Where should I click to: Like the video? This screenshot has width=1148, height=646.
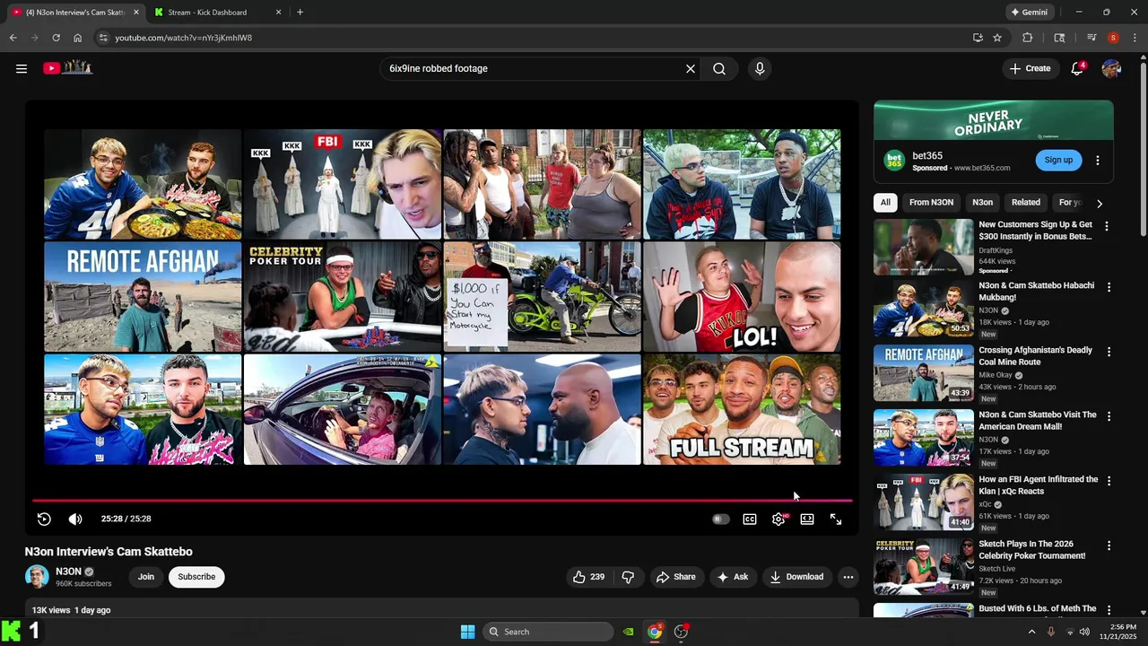coord(588,577)
